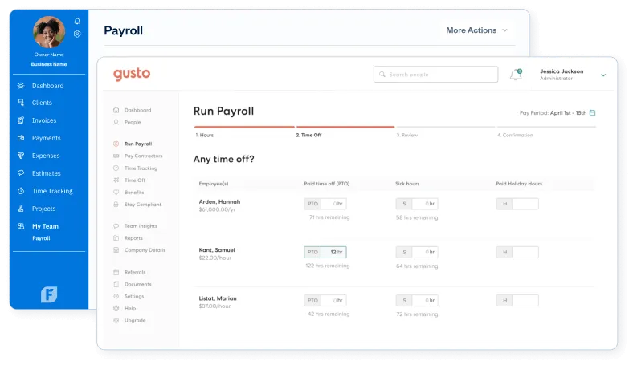Click Marian Listat's paid holiday hours field
Viewport: 633px width, 365px height.
point(525,300)
